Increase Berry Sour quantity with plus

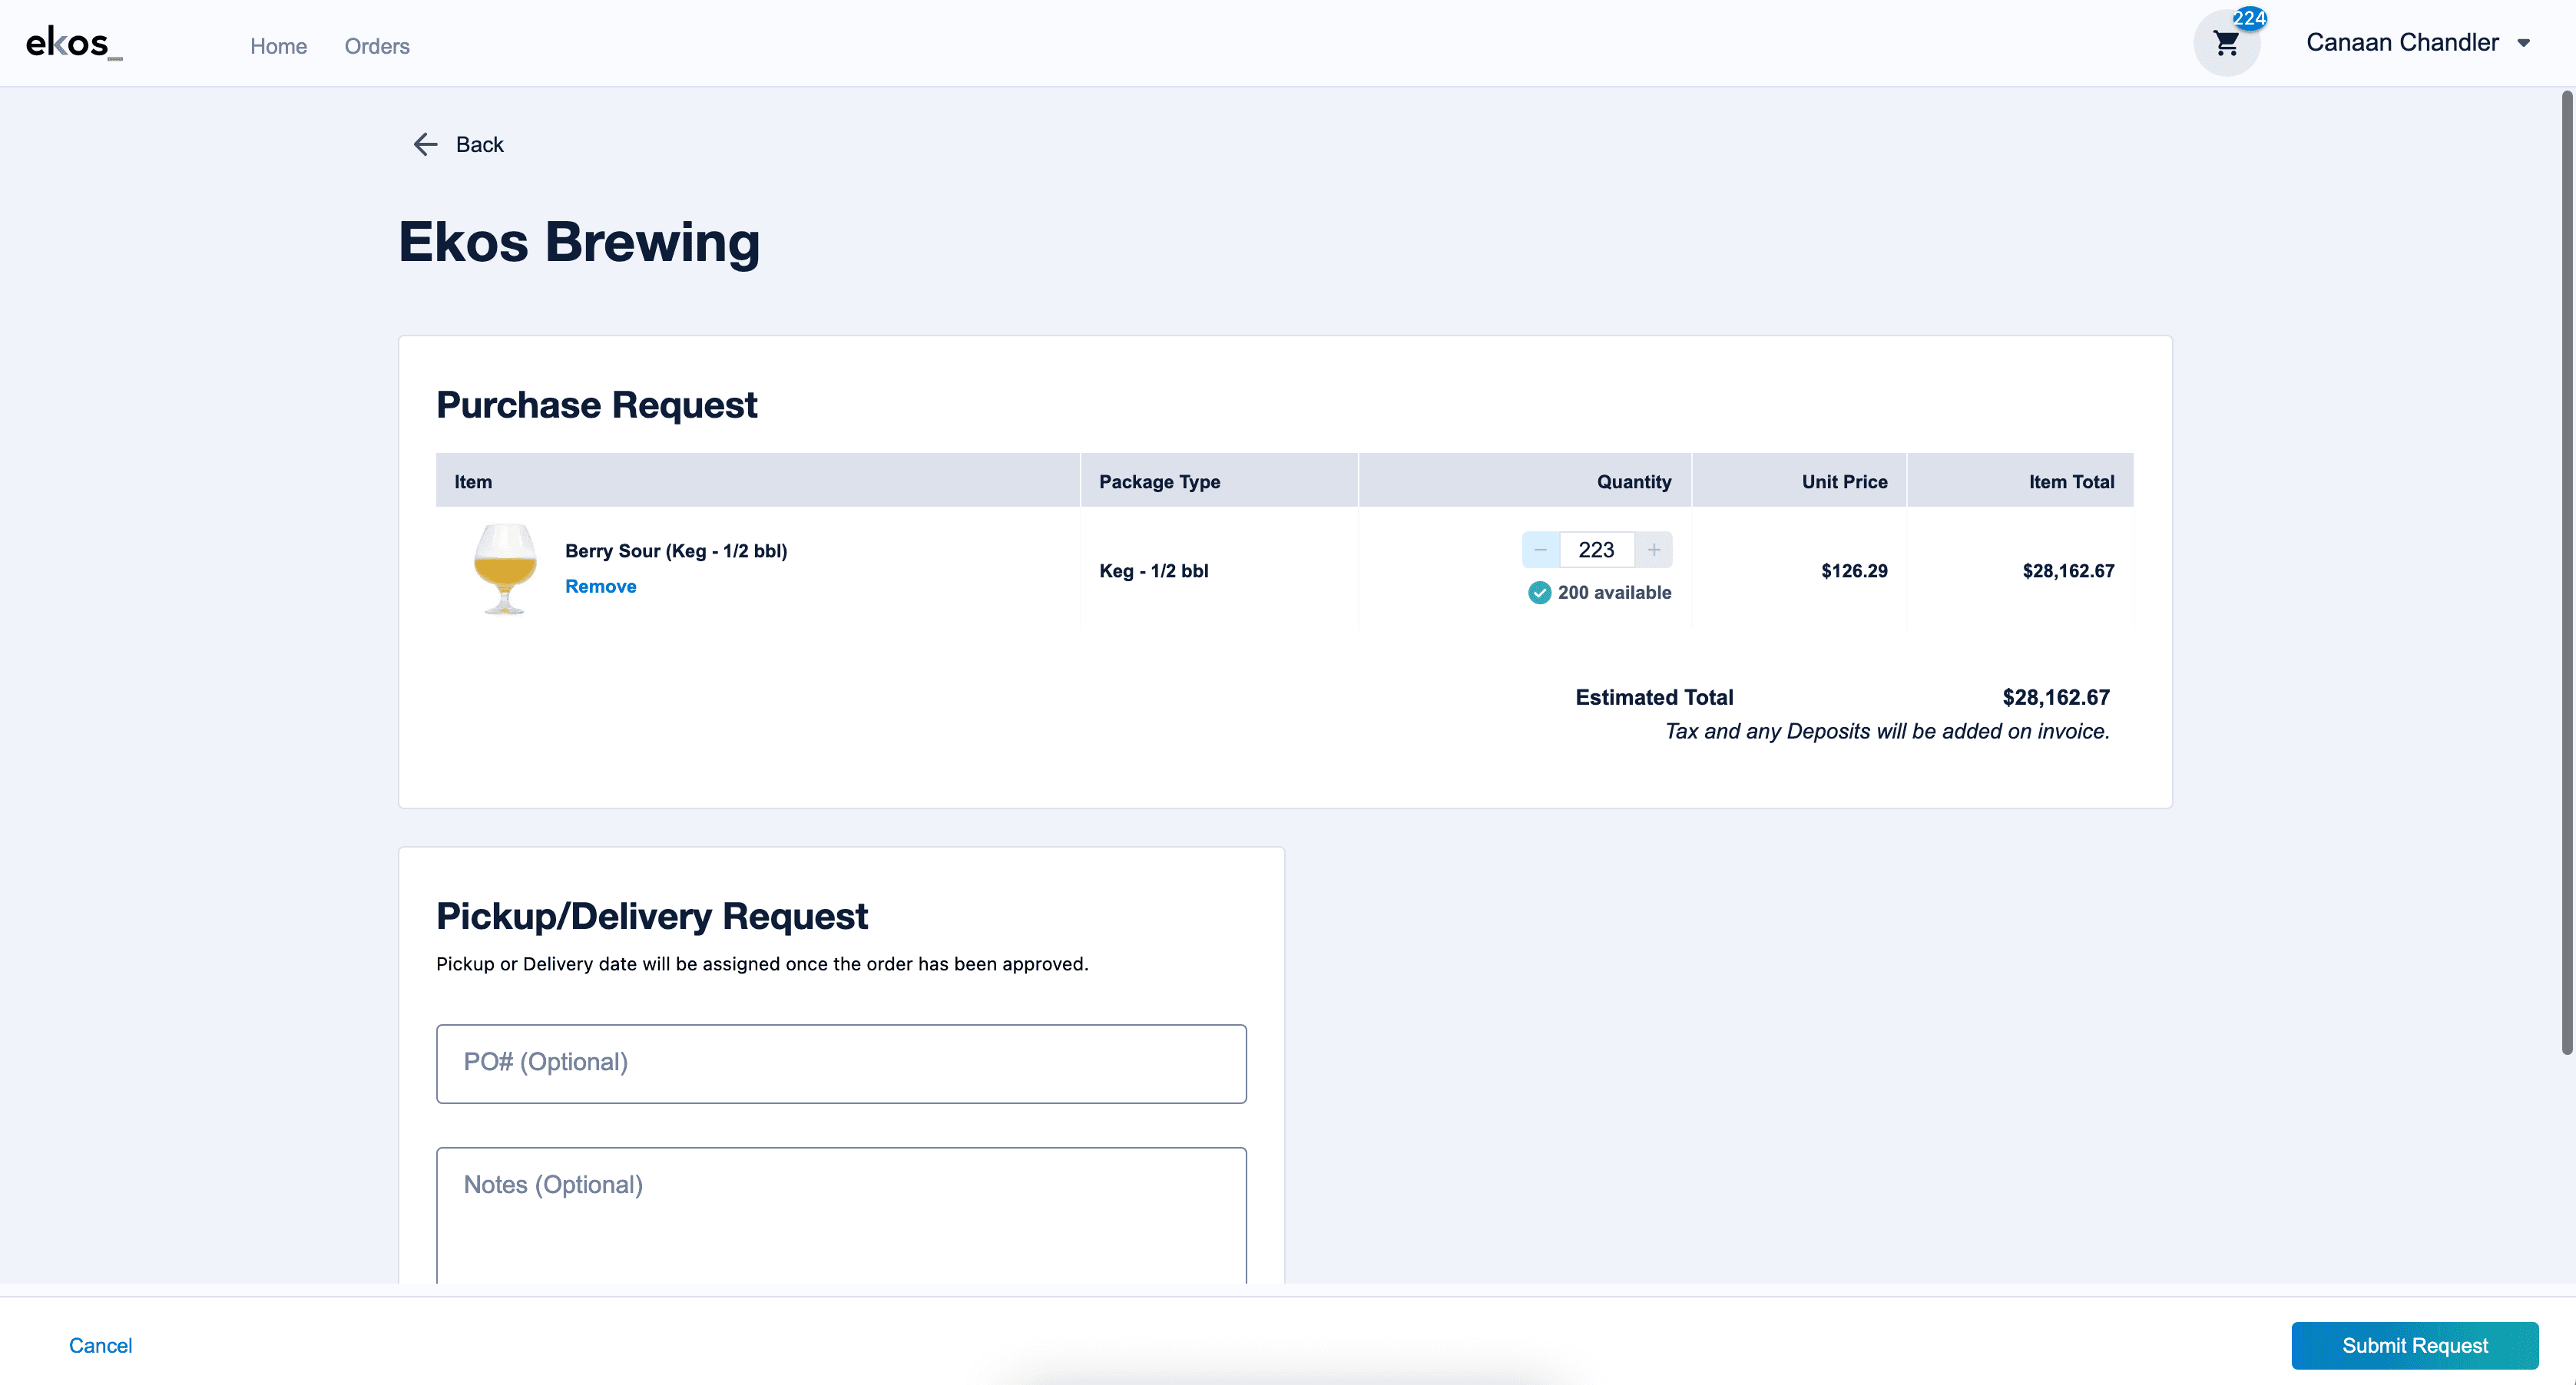(x=1654, y=550)
